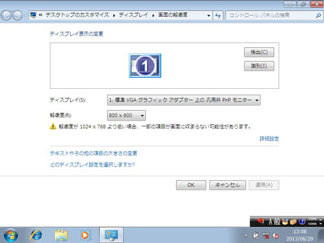Open どのディスプレイ設定を選択しますか? link
324x243 pixels.
coord(93,165)
